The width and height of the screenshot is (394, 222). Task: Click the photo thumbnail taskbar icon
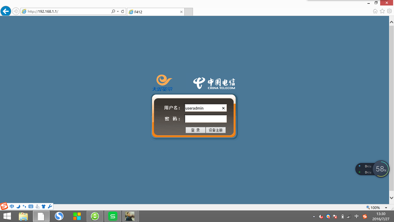[x=130, y=216]
